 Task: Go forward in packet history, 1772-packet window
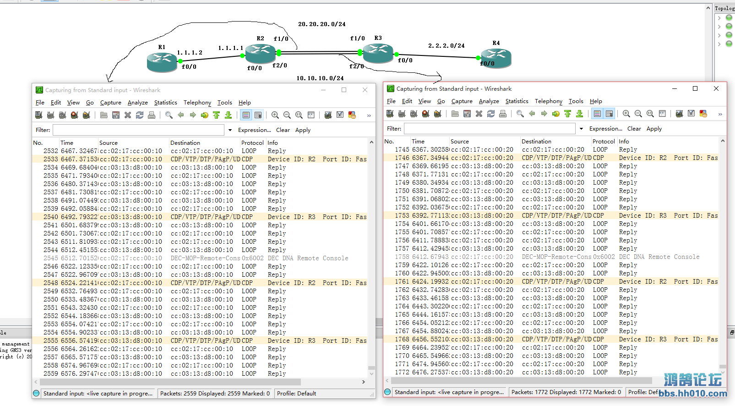point(544,114)
